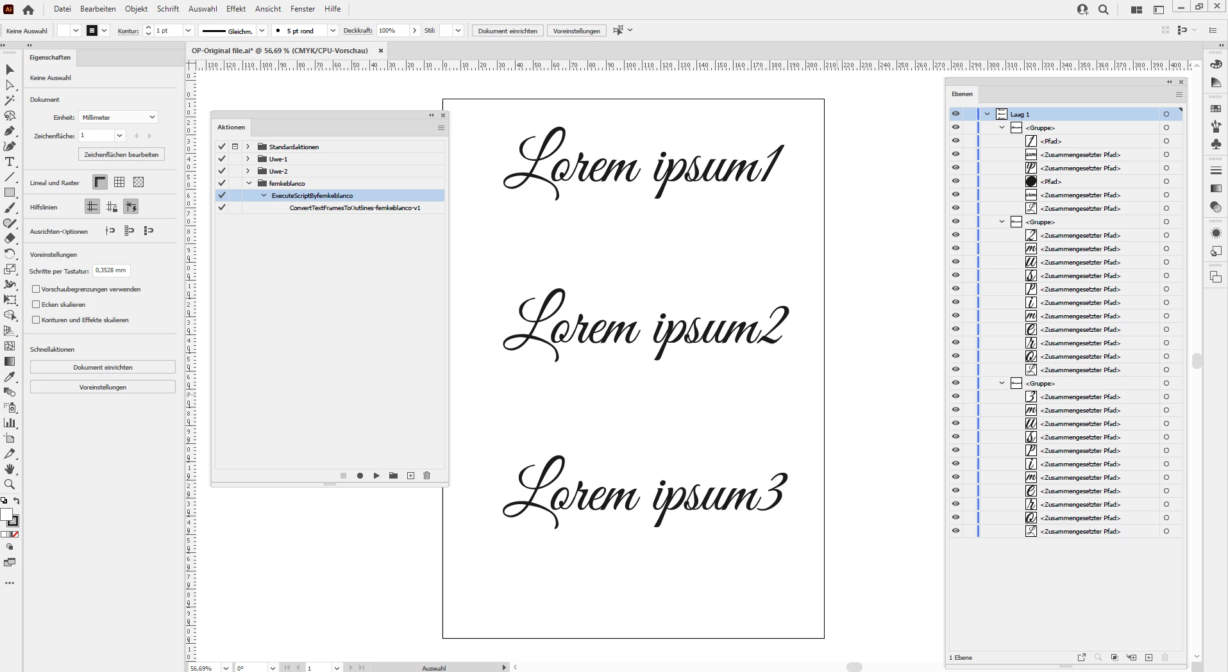
Task: Open the search icon in top bar
Action: point(1104,10)
